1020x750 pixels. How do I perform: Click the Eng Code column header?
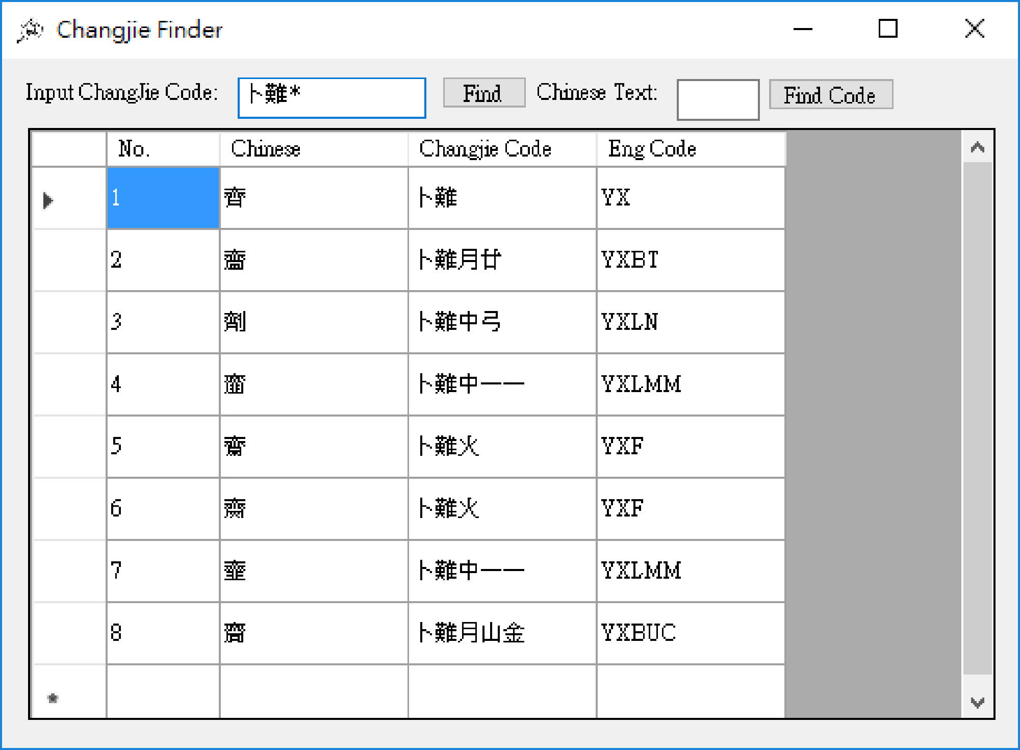click(x=690, y=149)
